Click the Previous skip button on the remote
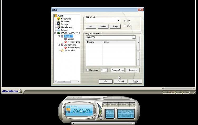 coord(116,104)
